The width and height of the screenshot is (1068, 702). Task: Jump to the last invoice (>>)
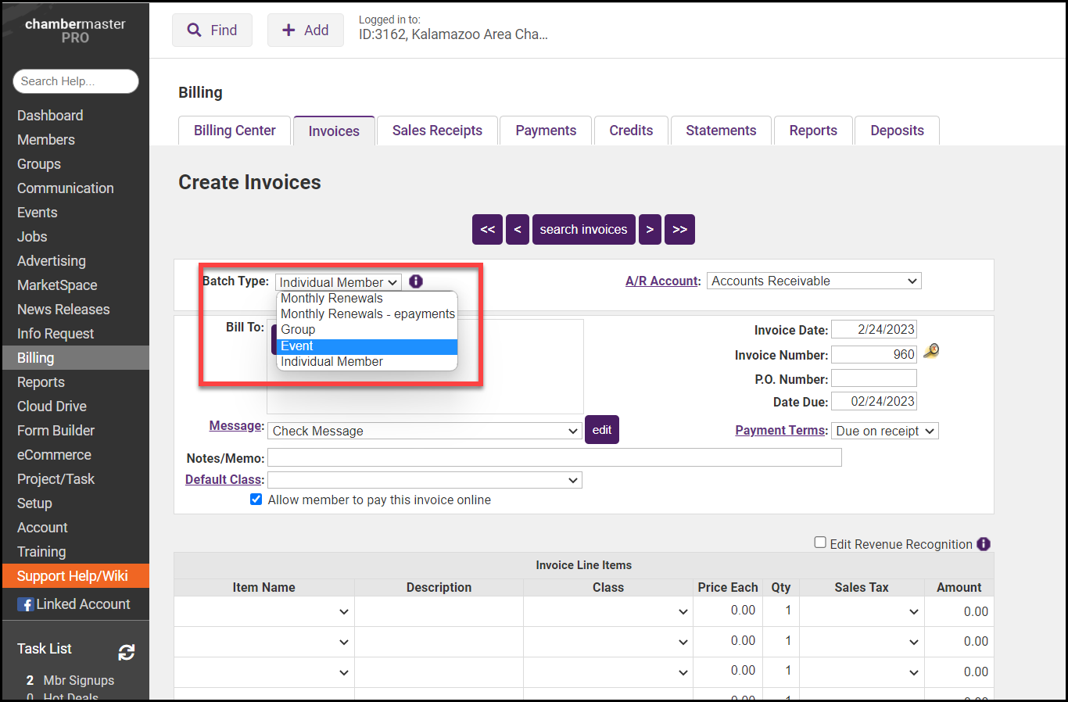(x=679, y=230)
